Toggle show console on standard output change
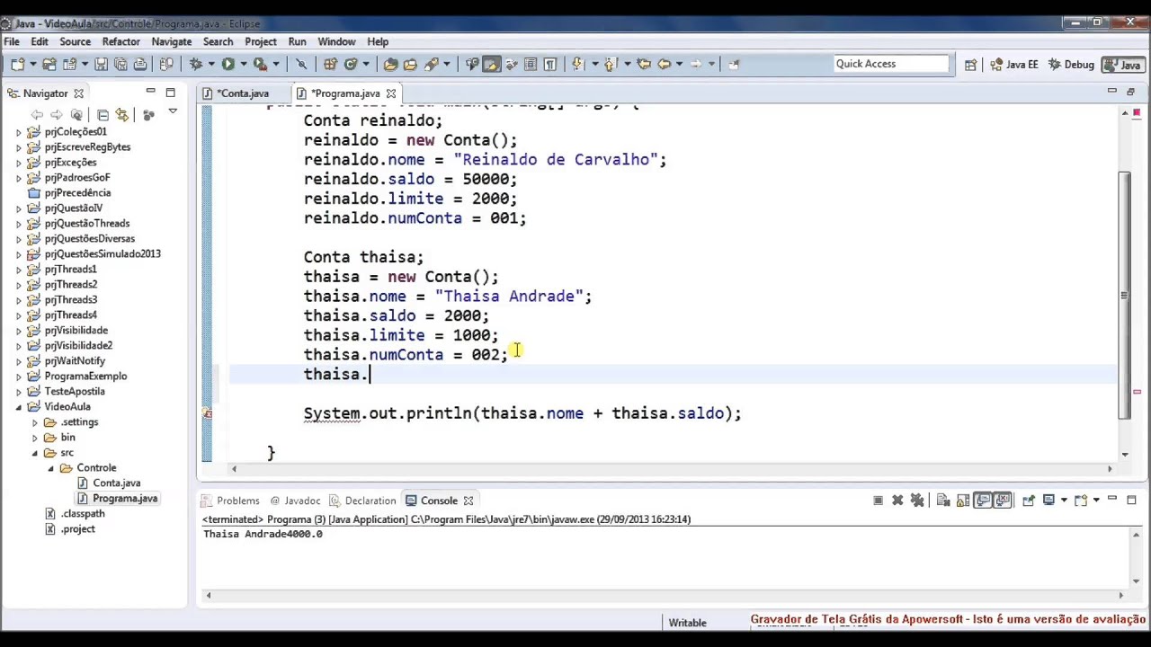 [x=982, y=501]
